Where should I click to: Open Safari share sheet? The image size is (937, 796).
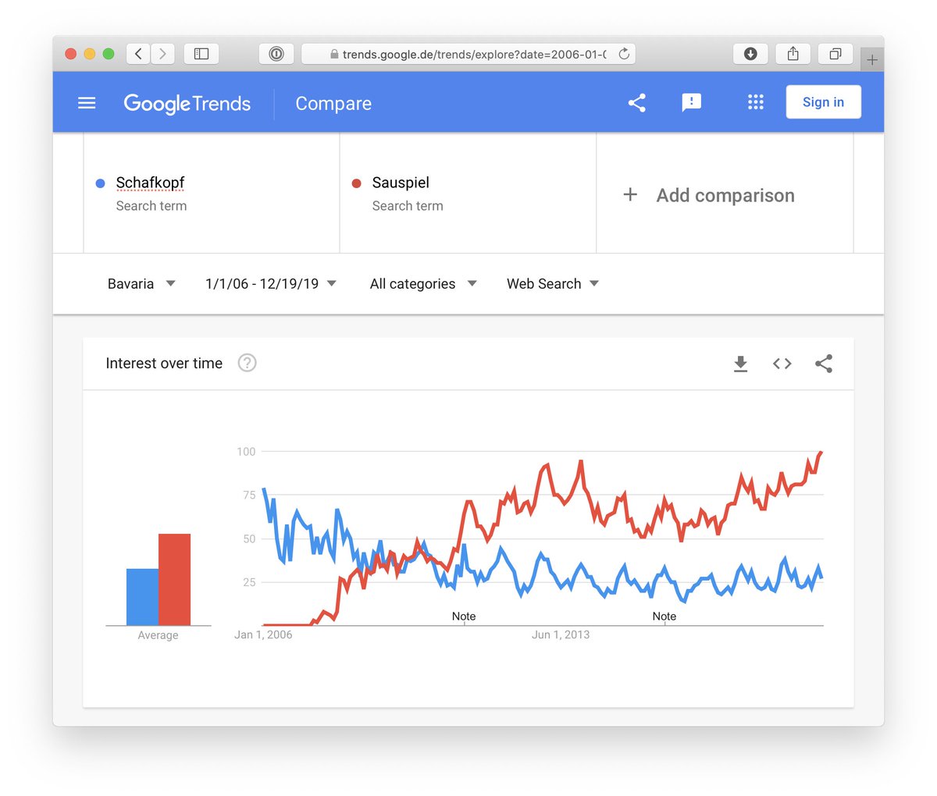793,54
